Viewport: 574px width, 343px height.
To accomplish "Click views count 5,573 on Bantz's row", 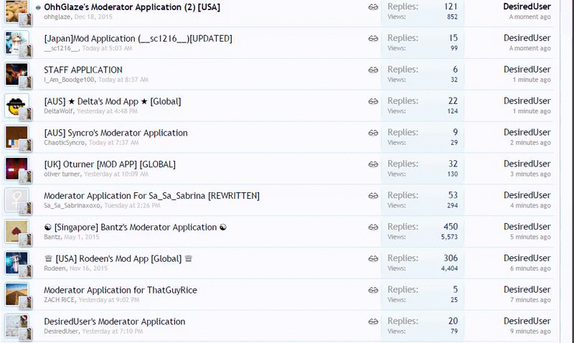I will (450, 238).
